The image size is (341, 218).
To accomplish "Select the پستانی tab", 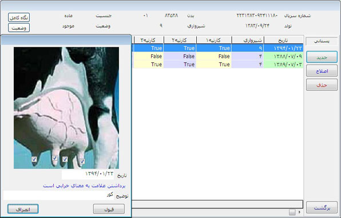I will (x=322, y=41).
